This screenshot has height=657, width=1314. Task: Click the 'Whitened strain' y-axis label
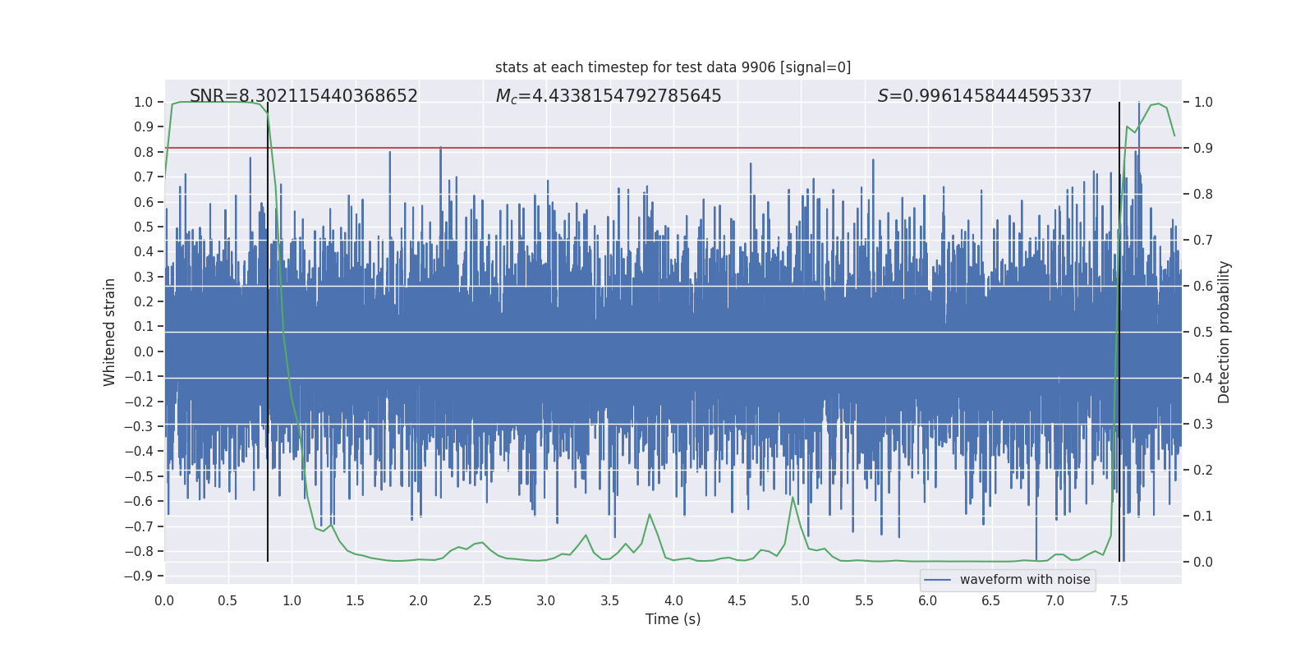pyautogui.click(x=109, y=332)
